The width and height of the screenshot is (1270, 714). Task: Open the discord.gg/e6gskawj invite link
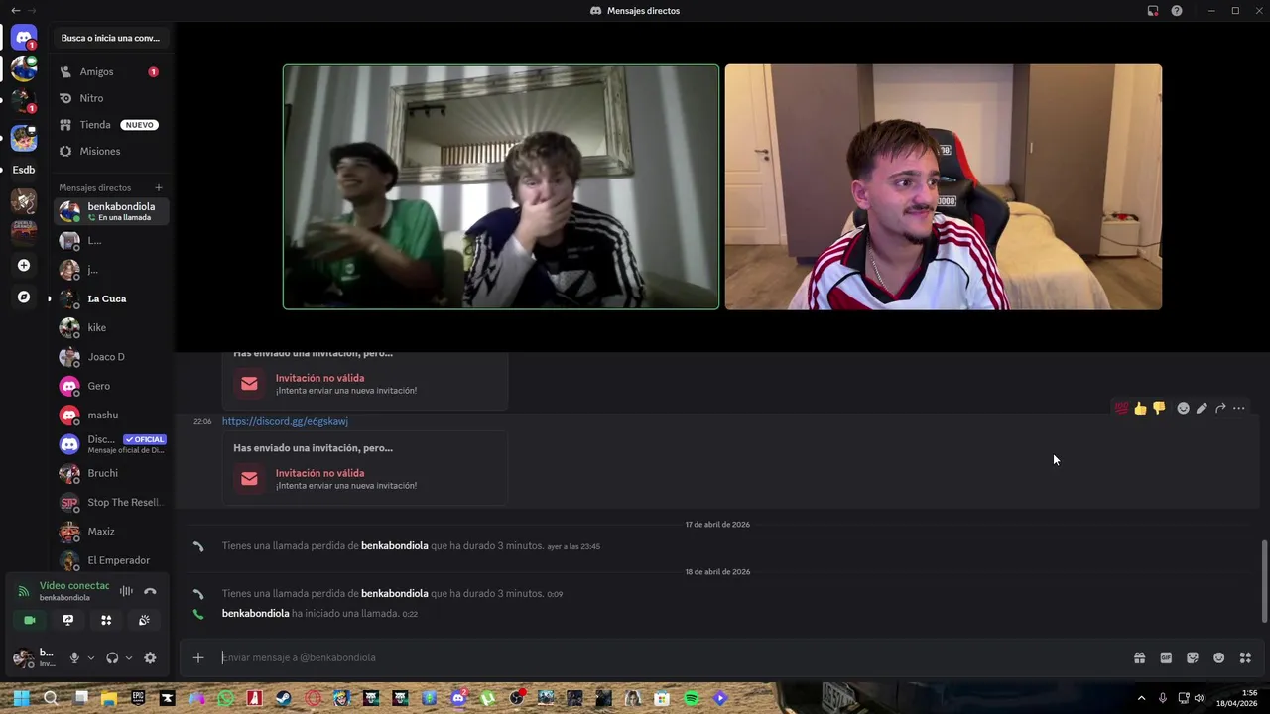pos(285,421)
